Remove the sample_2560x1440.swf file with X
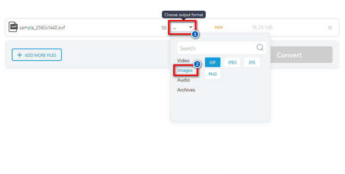The height and width of the screenshot is (174, 345). 330,27
